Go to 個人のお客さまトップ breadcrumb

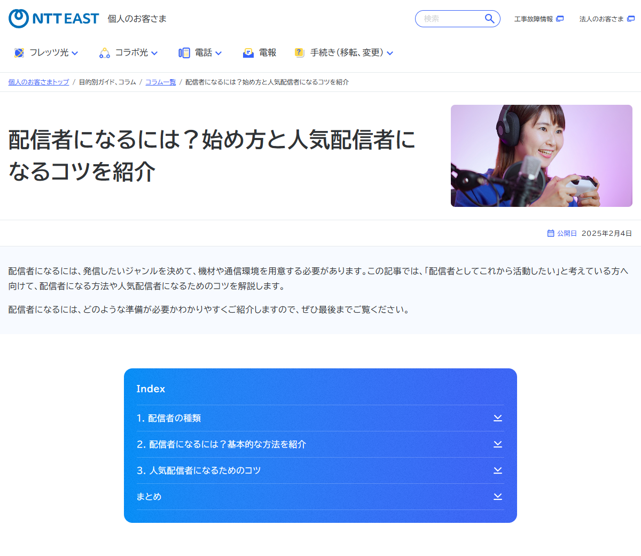[x=38, y=82]
